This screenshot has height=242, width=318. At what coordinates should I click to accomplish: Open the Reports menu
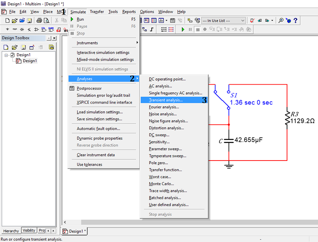coord(129,12)
